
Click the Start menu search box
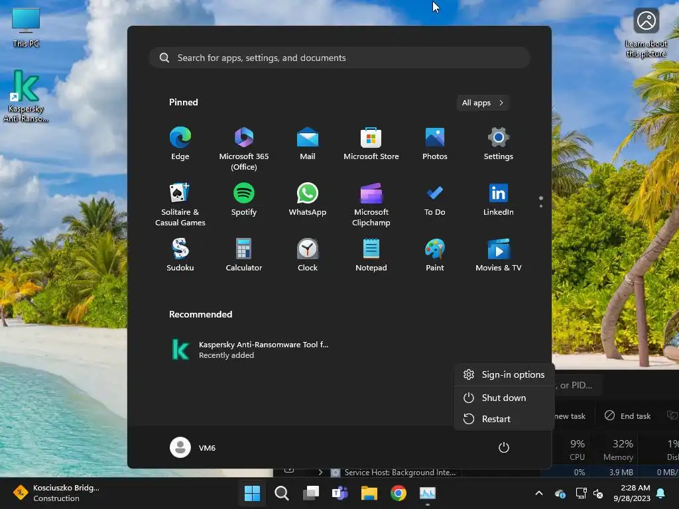pos(339,58)
